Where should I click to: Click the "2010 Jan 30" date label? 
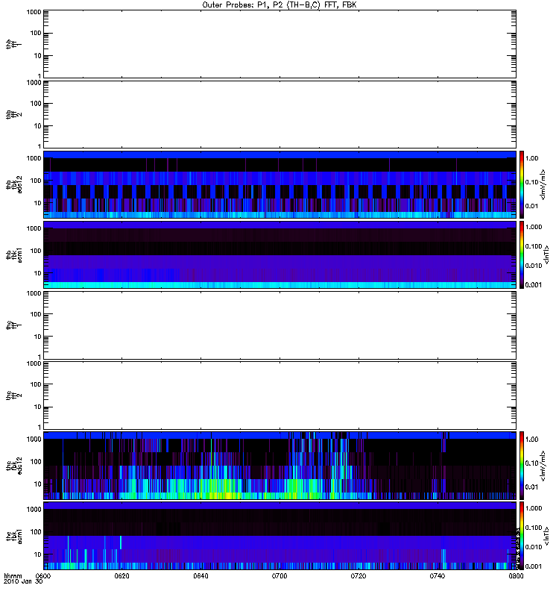pyautogui.click(x=23, y=581)
